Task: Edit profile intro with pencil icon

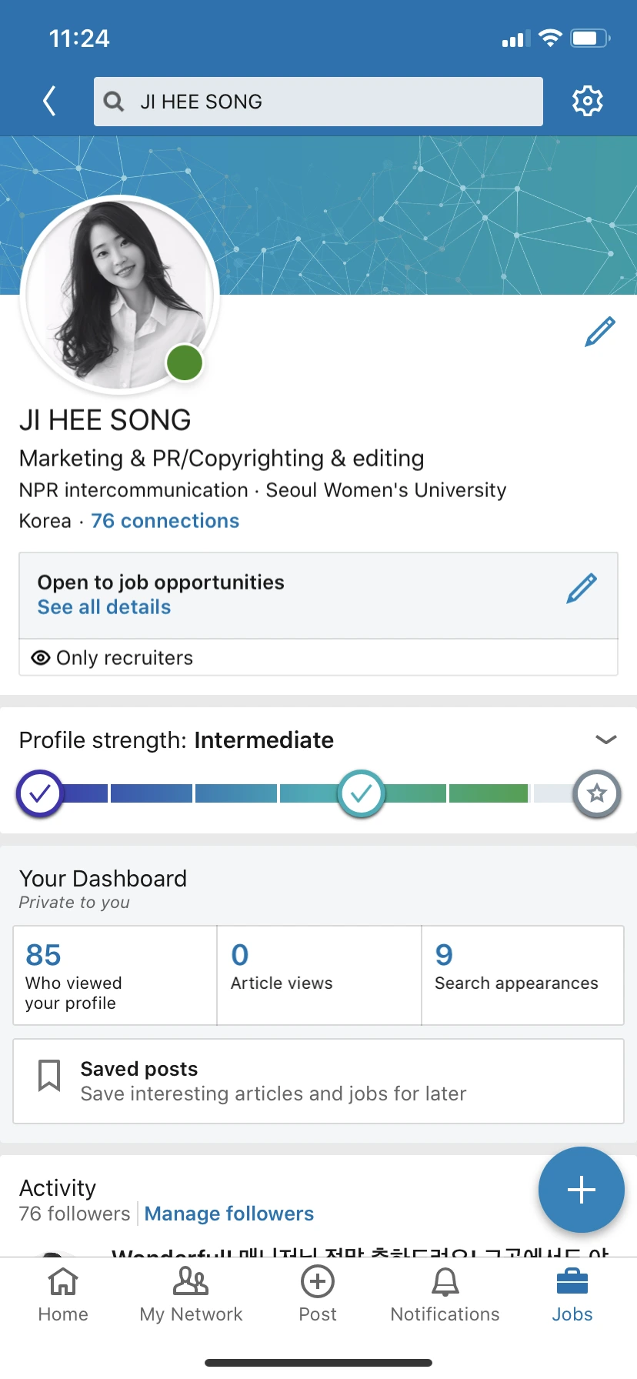Action: pyautogui.click(x=600, y=332)
